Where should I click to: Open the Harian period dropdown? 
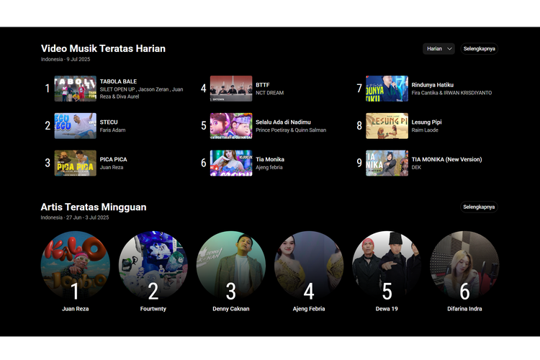(439, 49)
